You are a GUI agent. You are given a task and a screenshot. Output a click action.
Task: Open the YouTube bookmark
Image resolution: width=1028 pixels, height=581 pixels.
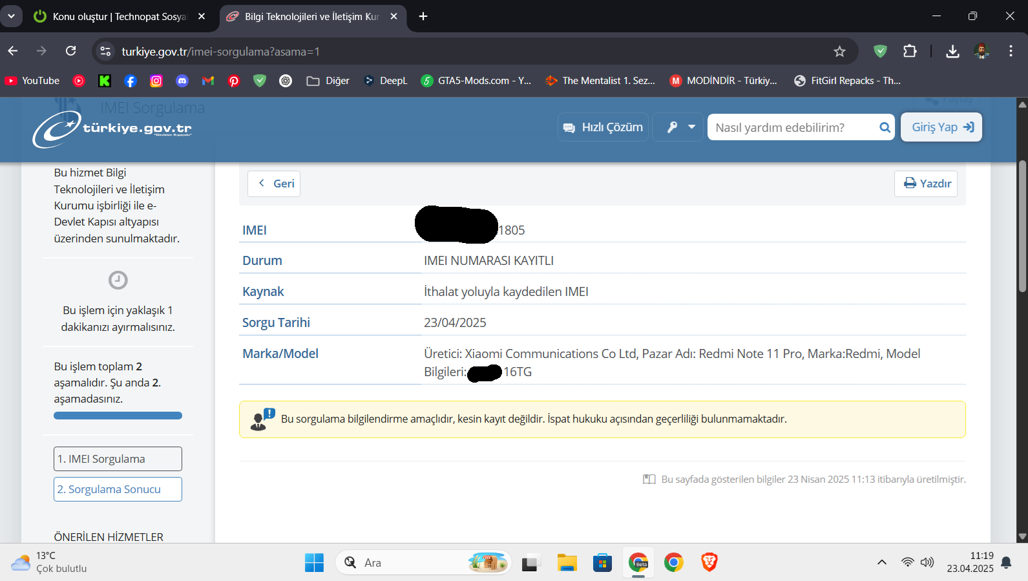pos(32,81)
